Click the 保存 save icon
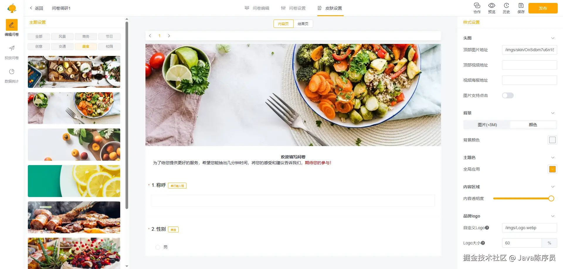Viewport: 563px width, 269px height. 521,6
